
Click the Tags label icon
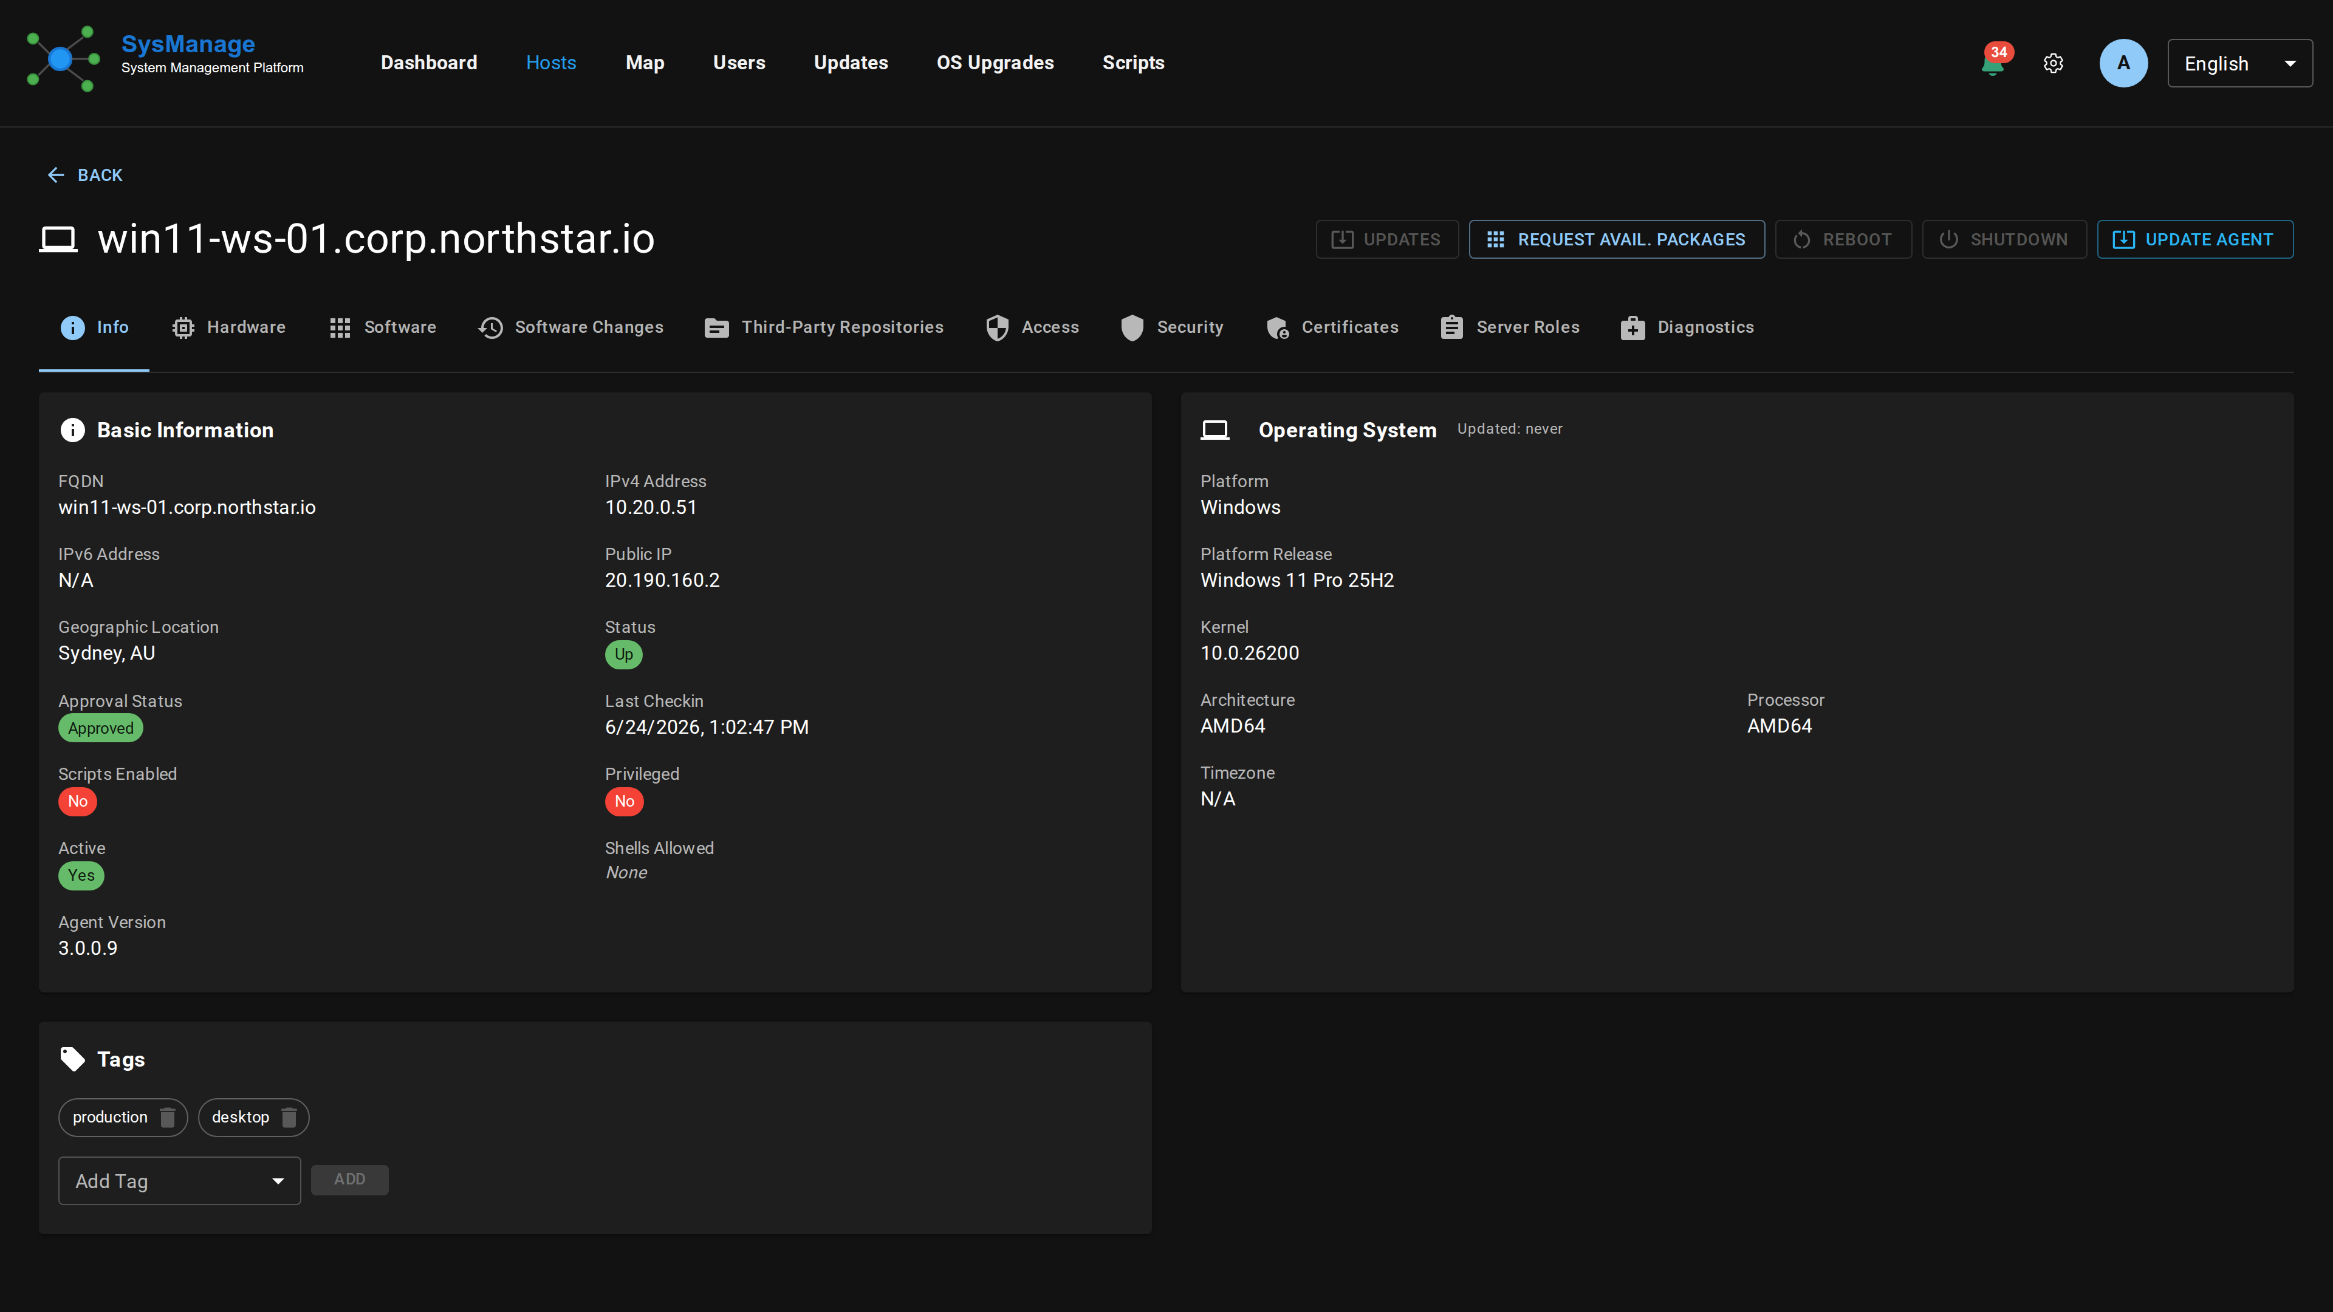(x=72, y=1059)
